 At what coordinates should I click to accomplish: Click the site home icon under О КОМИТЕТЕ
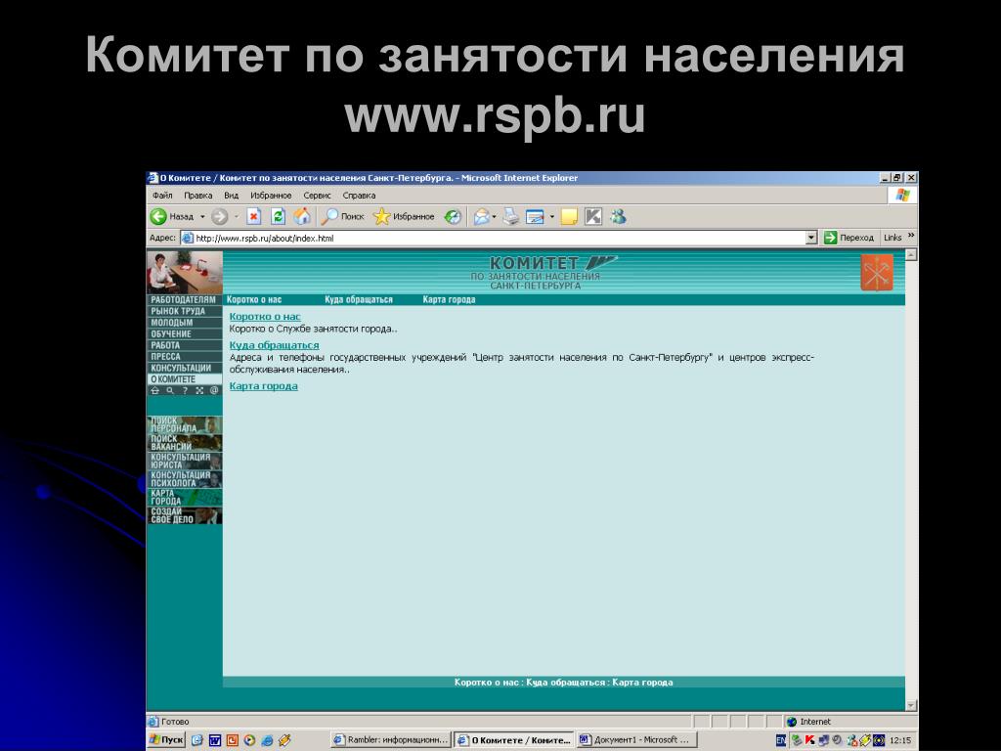point(154,390)
